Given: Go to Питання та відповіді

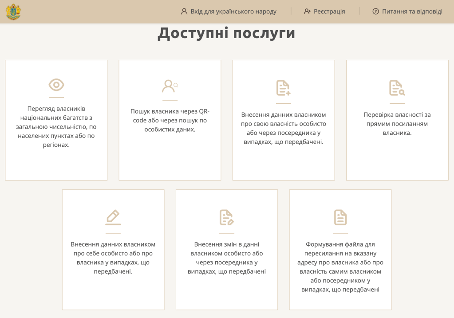Looking at the screenshot, I should pyautogui.click(x=412, y=12).
